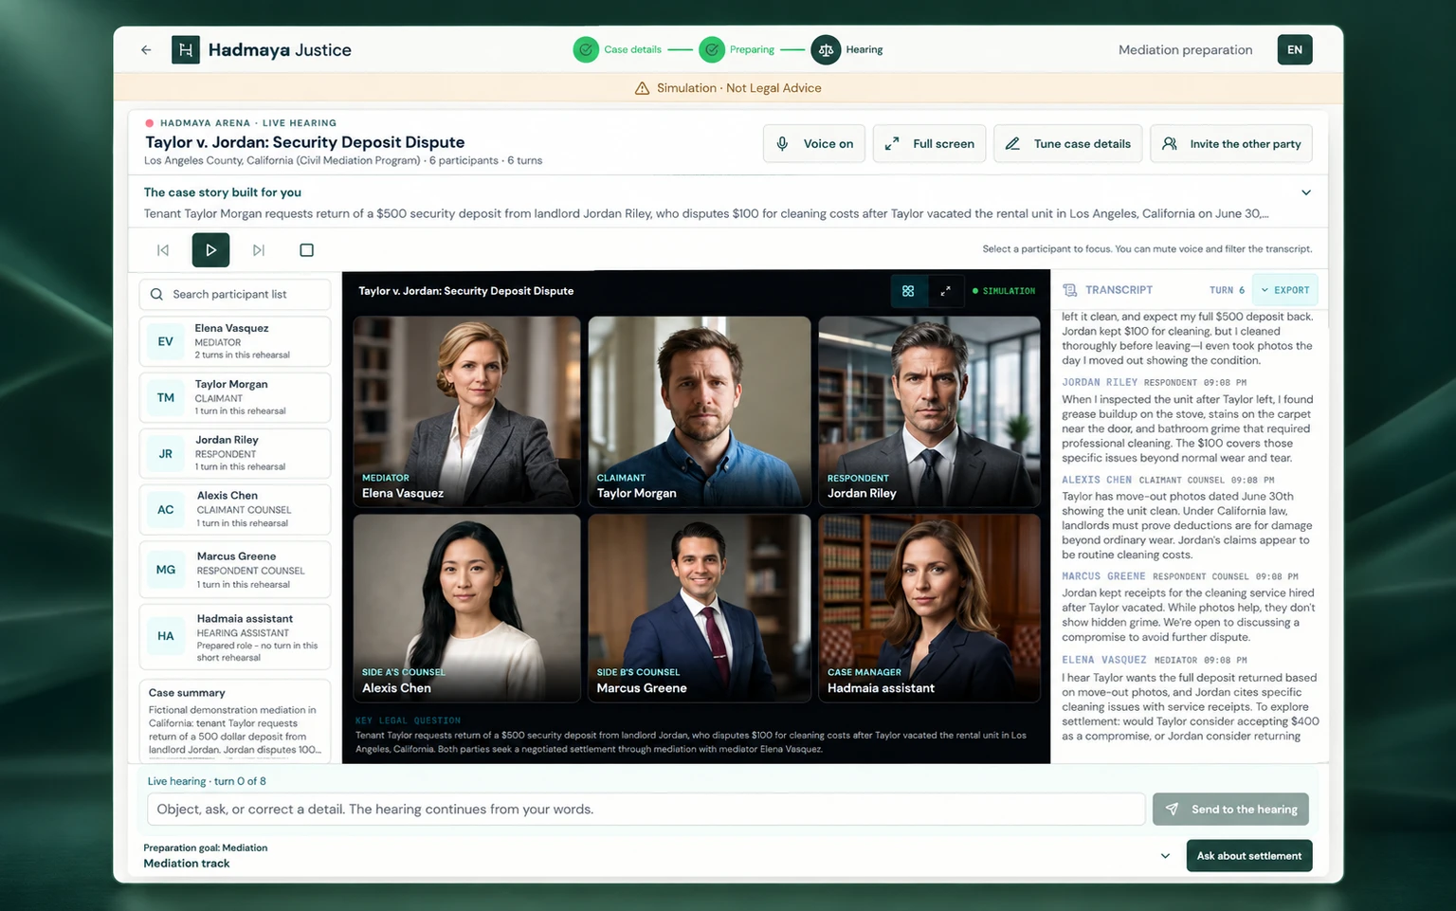Open the Case summary card

(235, 720)
